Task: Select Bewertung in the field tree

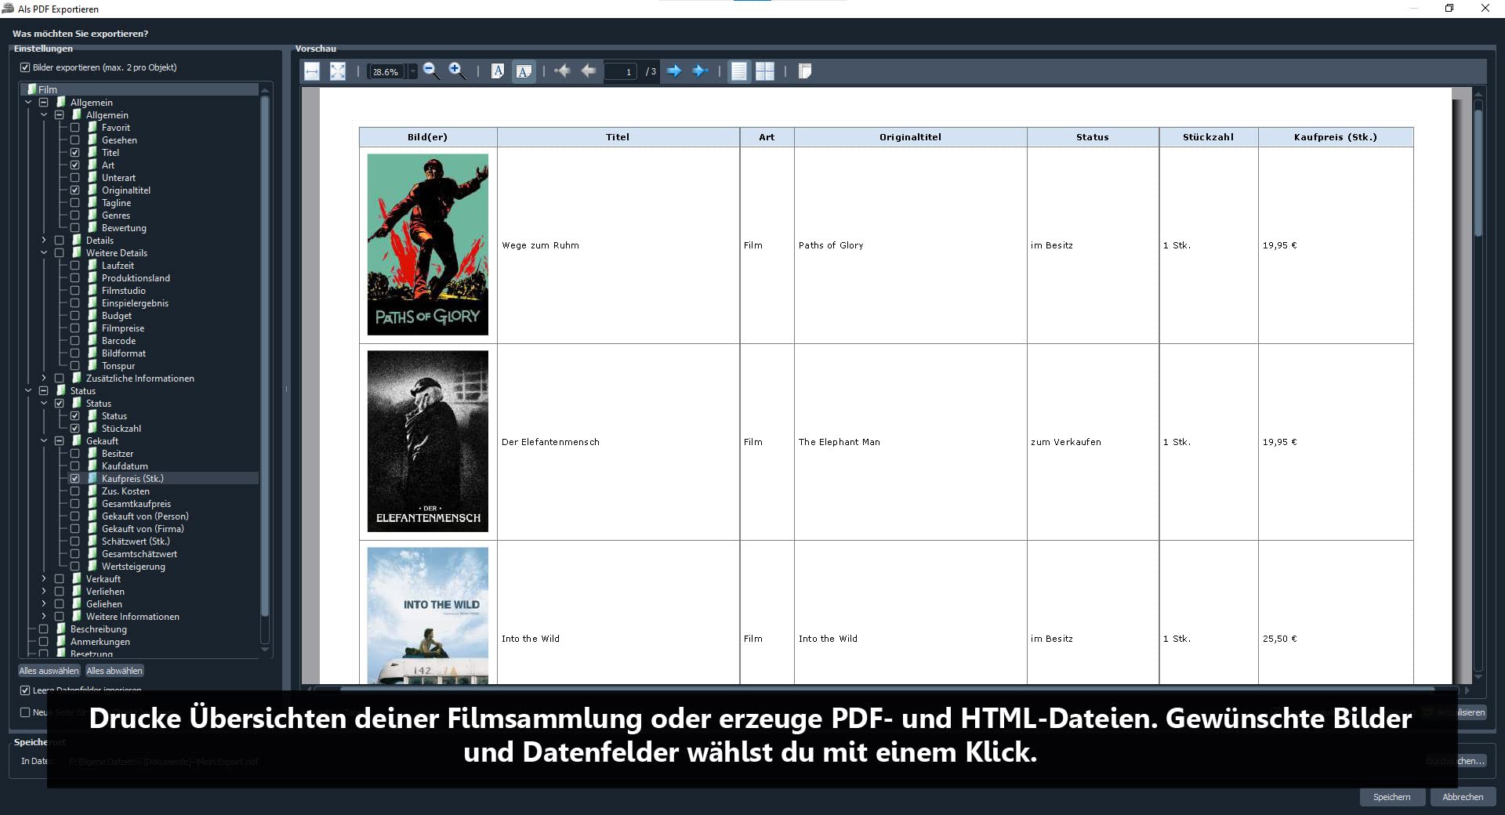Action: 124,228
